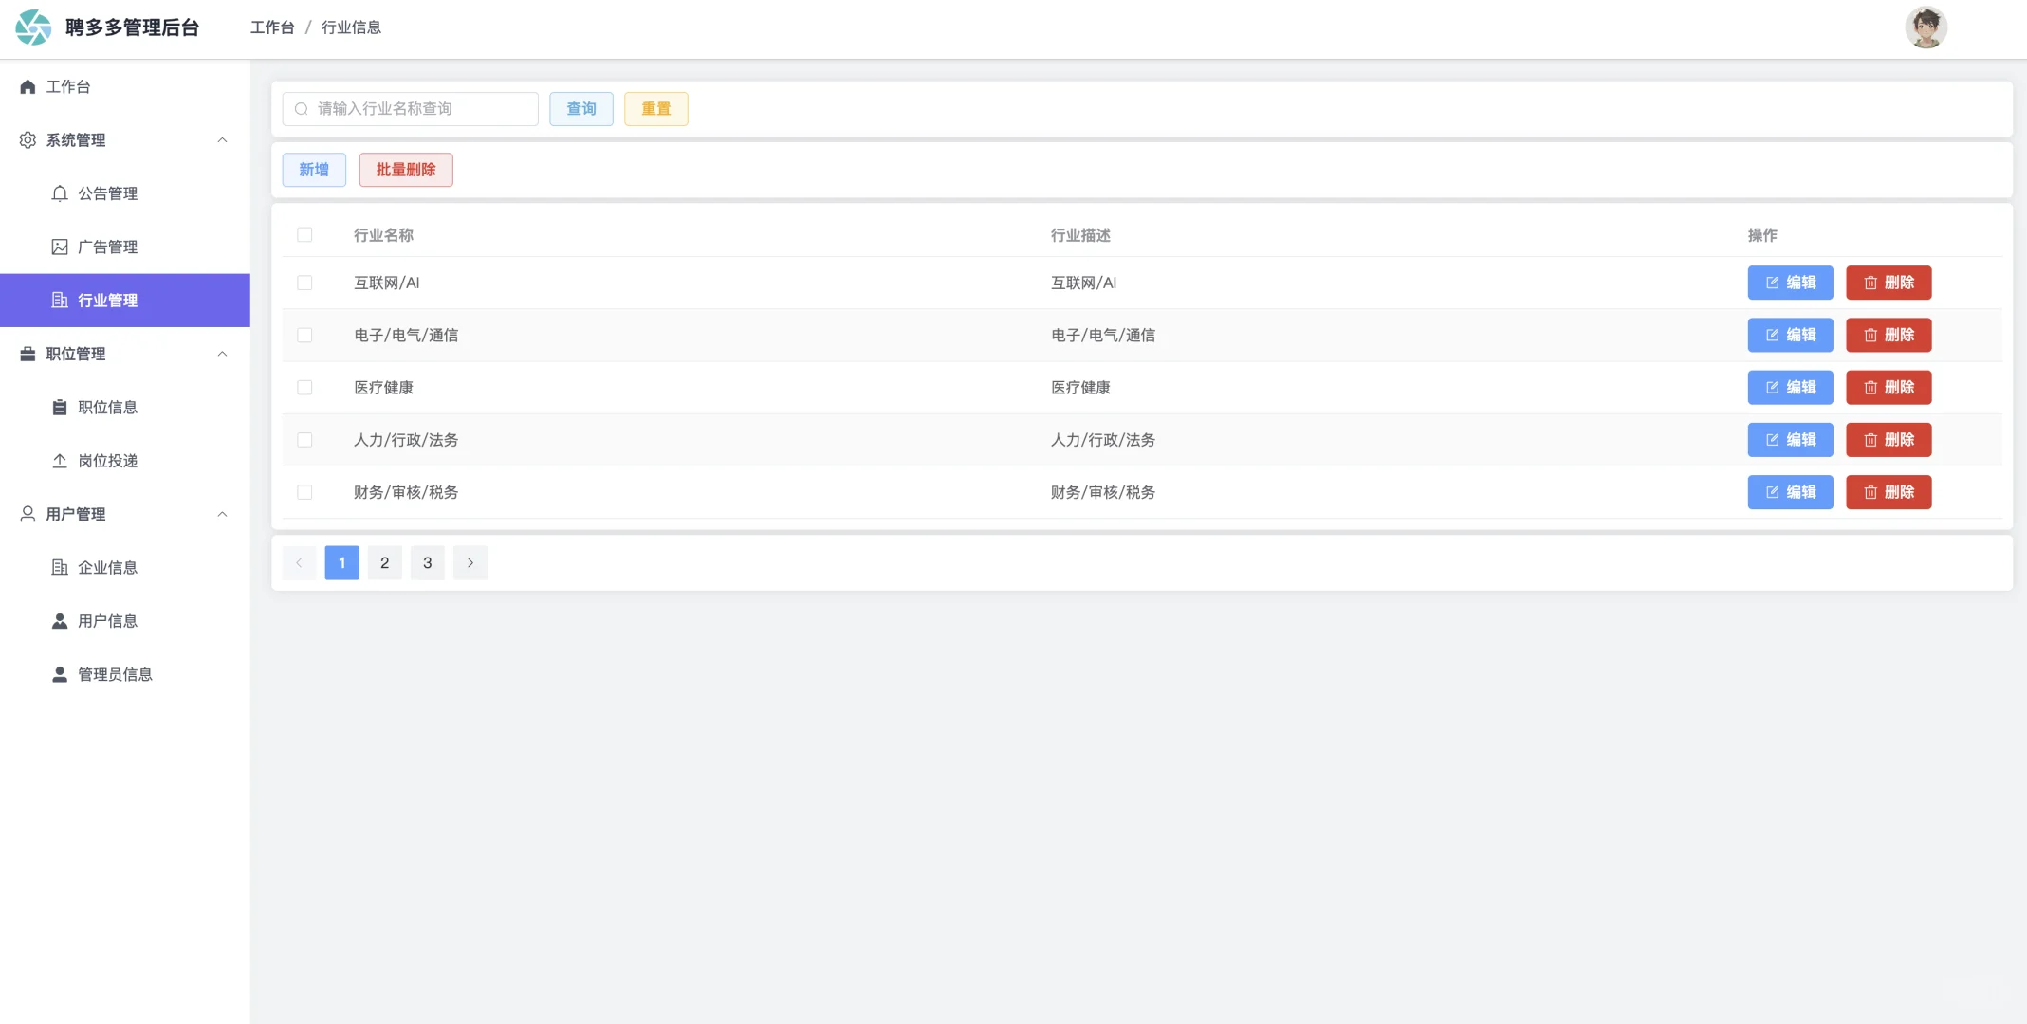
Task: Click the upload icon for 岗位投递
Action: coord(60,461)
